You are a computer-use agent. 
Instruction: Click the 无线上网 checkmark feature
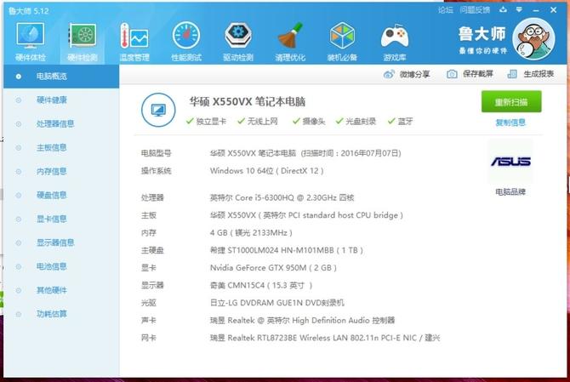258,121
